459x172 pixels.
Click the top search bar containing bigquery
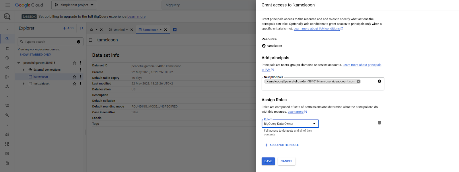[x=209, y=5]
